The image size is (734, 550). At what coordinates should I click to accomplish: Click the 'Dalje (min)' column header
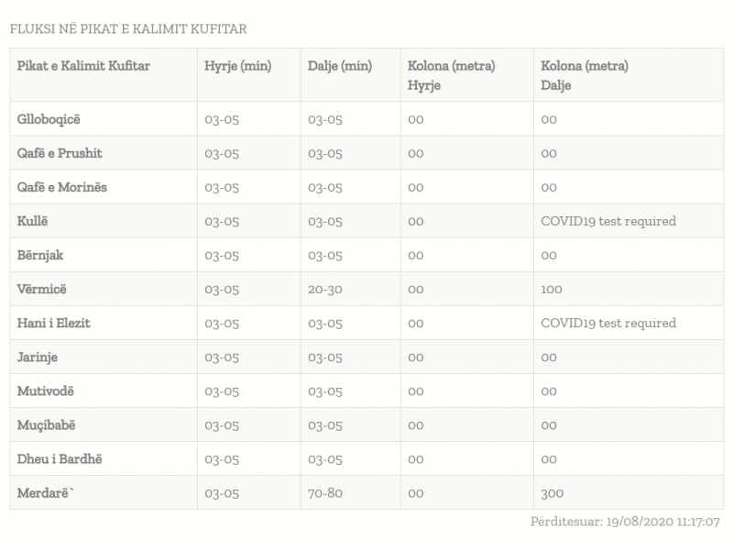click(x=340, y=66)
